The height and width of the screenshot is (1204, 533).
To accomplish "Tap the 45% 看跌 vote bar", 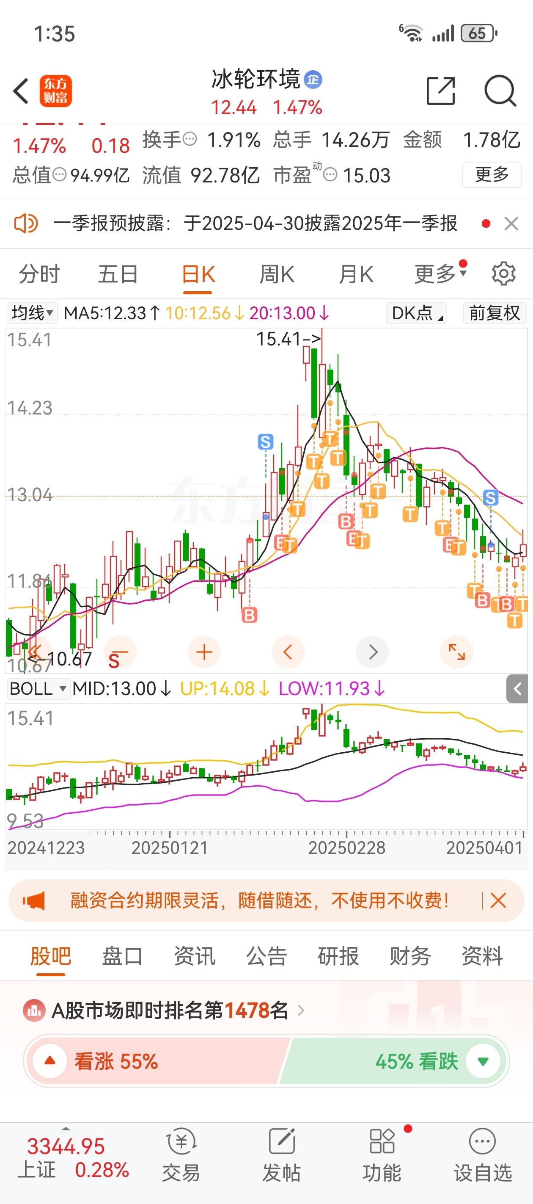I will click(393, 1061).
